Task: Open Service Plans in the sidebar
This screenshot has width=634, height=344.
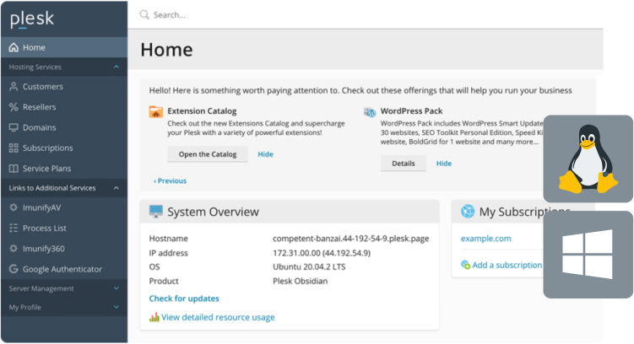Action: point(47,168)
